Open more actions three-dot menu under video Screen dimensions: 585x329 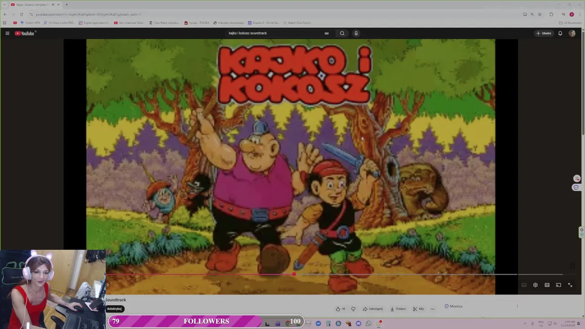click(x=432, y=309)
